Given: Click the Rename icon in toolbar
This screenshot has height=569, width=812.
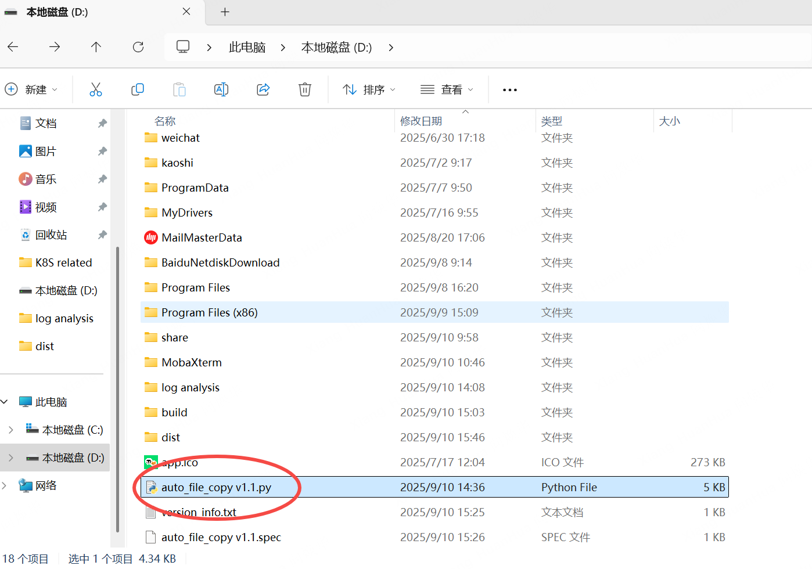Looking at the screenshot, I should pos(221,89).
